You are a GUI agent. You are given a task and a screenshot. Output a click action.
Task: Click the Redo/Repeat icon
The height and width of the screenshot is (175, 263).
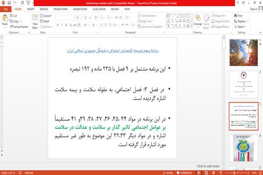pos(22,3)
